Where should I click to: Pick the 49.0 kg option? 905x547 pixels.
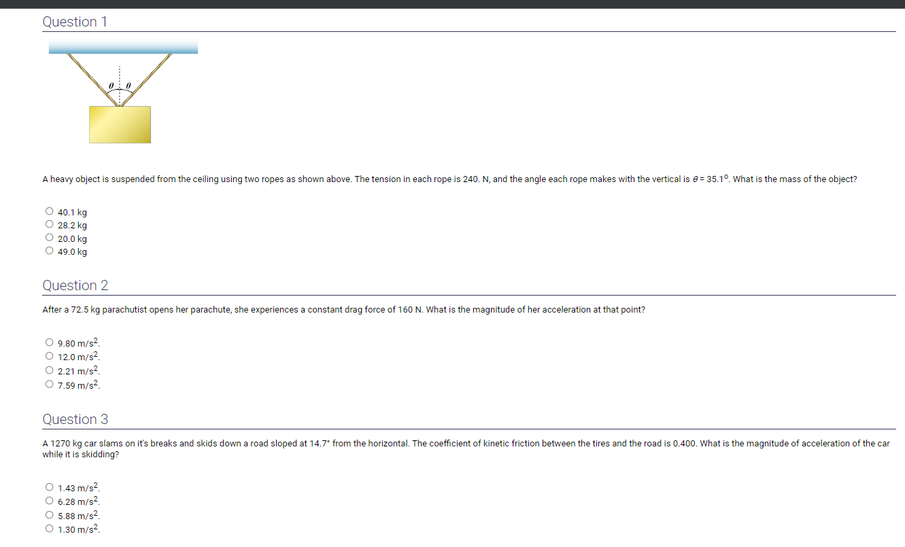(x=49, y=251)
